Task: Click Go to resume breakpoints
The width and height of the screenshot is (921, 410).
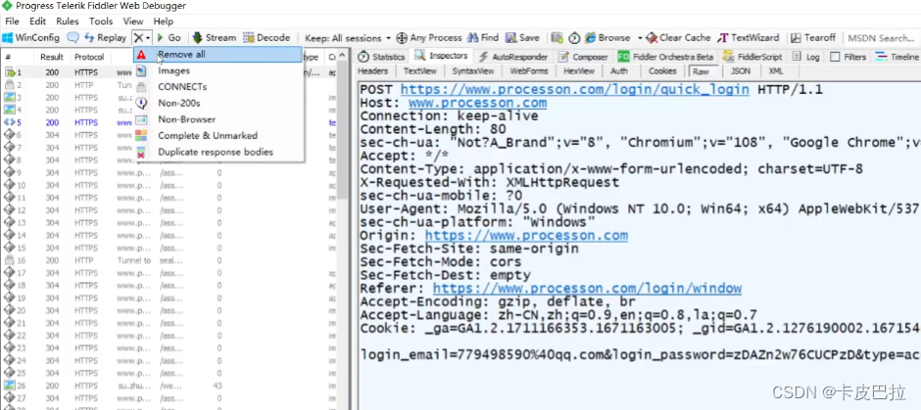Action: pos(169,37)
